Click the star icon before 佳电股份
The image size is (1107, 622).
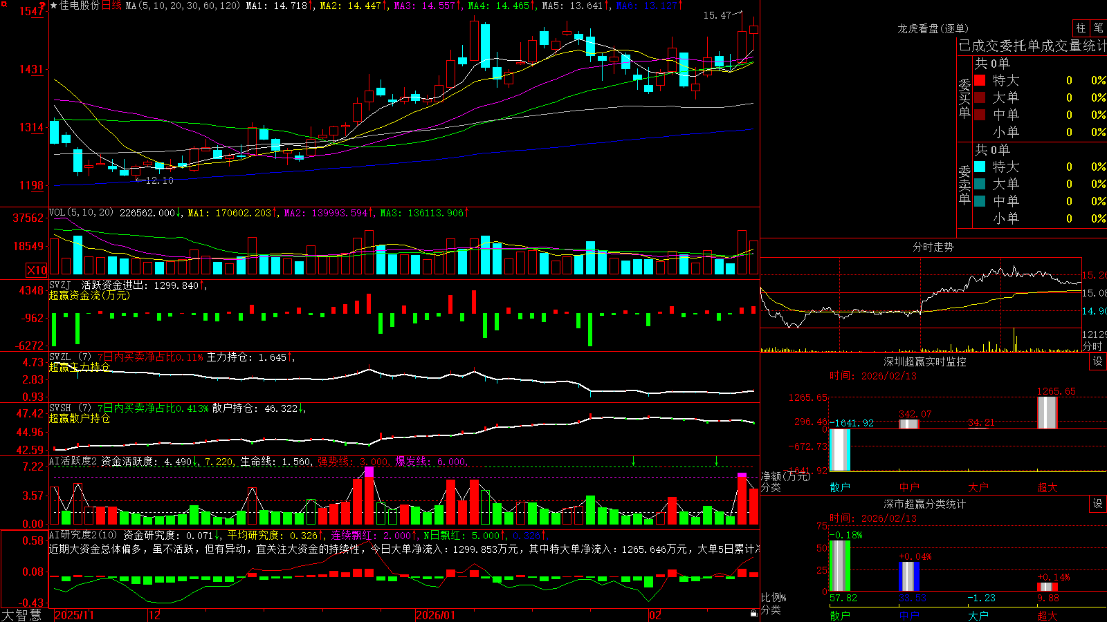coord(54,6)
